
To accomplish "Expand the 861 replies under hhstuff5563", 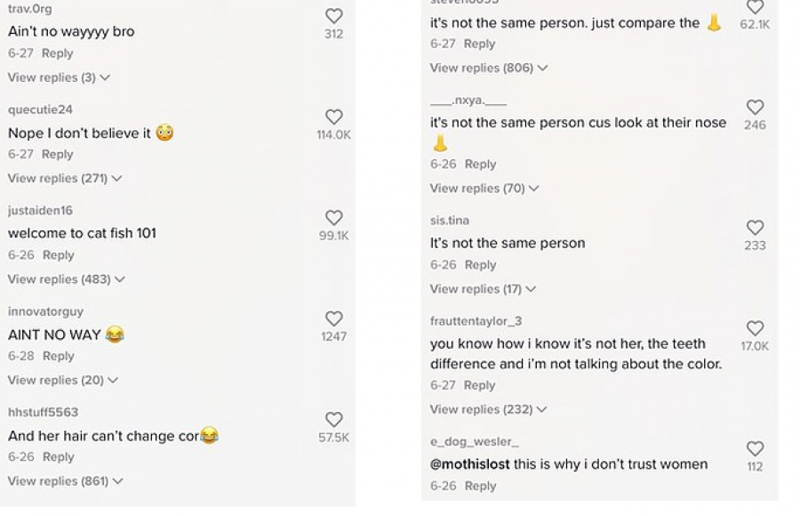I will coord(65,481).
